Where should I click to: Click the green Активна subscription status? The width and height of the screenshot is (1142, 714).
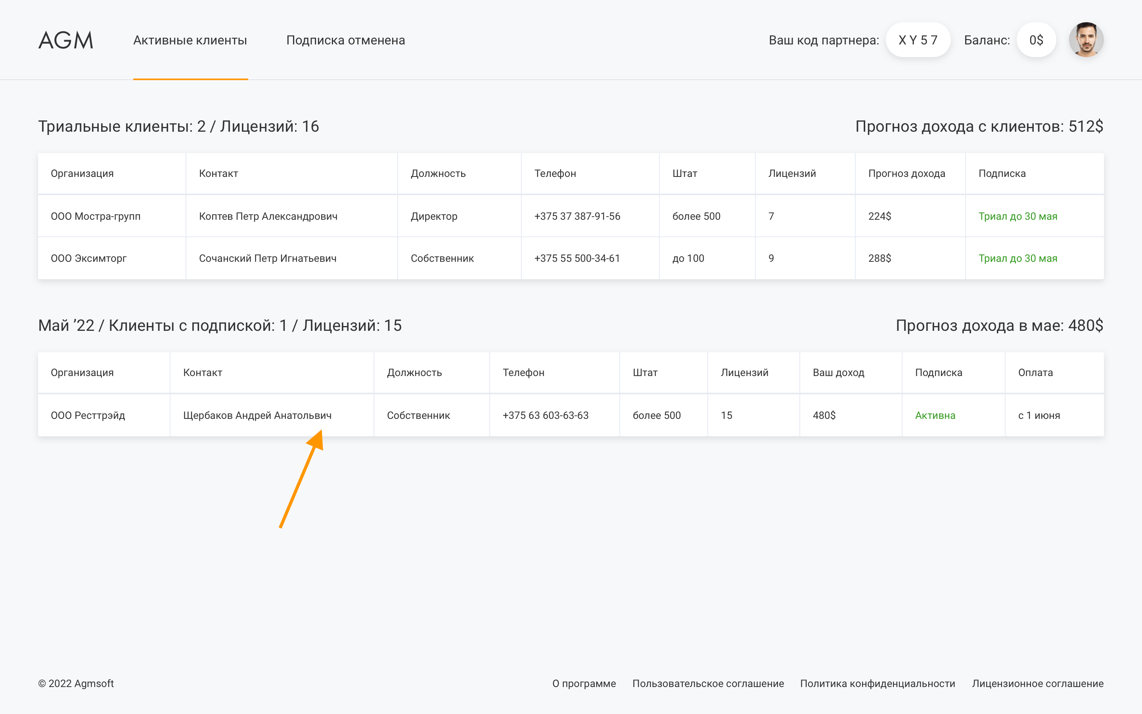[935, 416]
